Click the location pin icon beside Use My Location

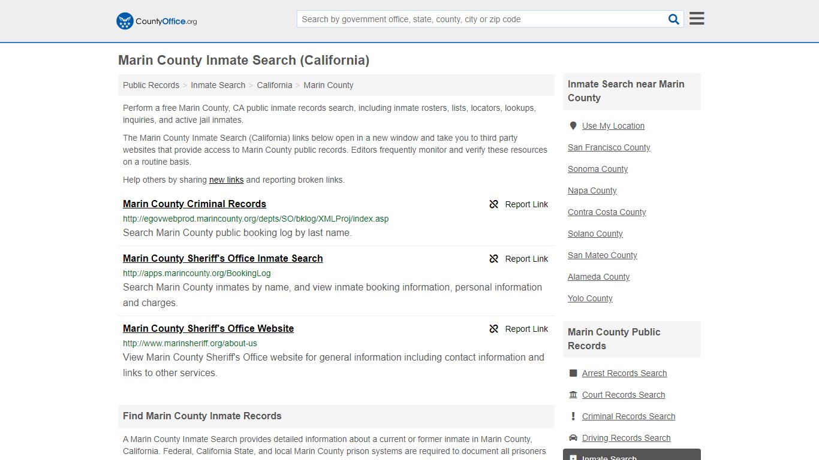(x=573, y=126)
